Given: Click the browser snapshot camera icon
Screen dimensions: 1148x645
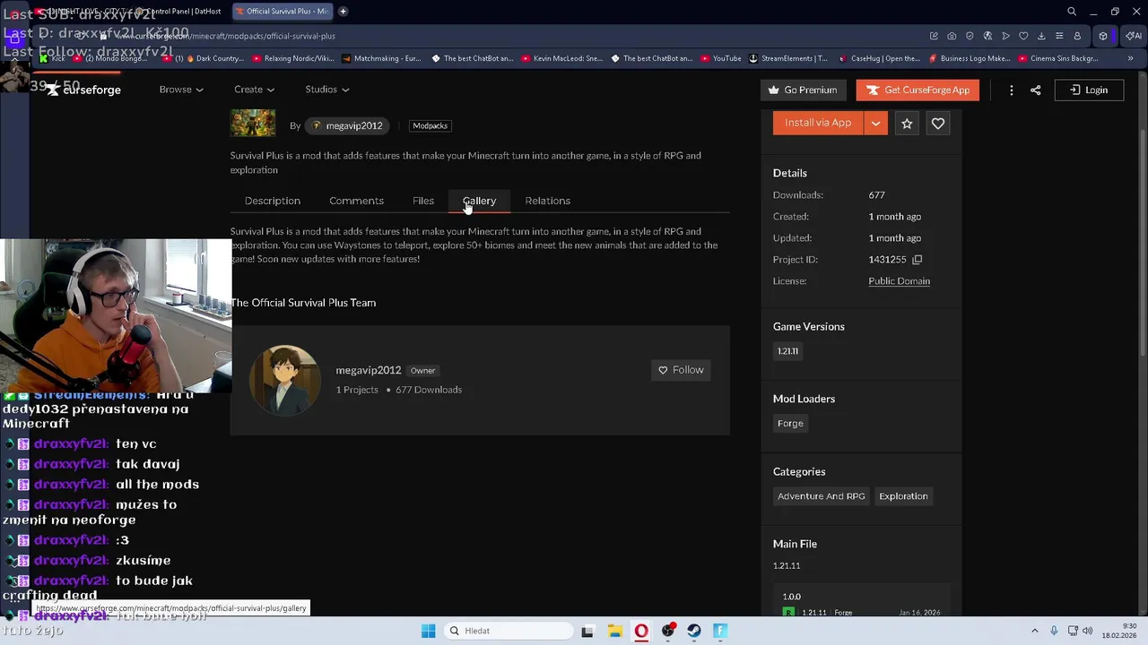Looking at the screenshot, I should [x=952, y=36].
